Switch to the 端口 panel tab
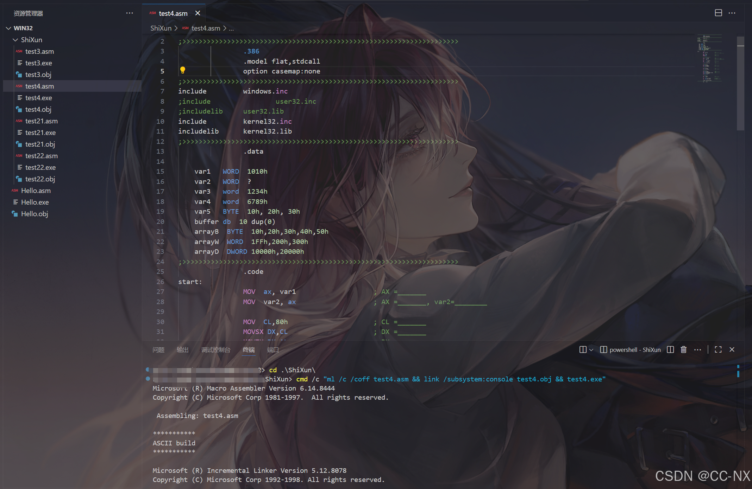 click(x=273, y=350)
